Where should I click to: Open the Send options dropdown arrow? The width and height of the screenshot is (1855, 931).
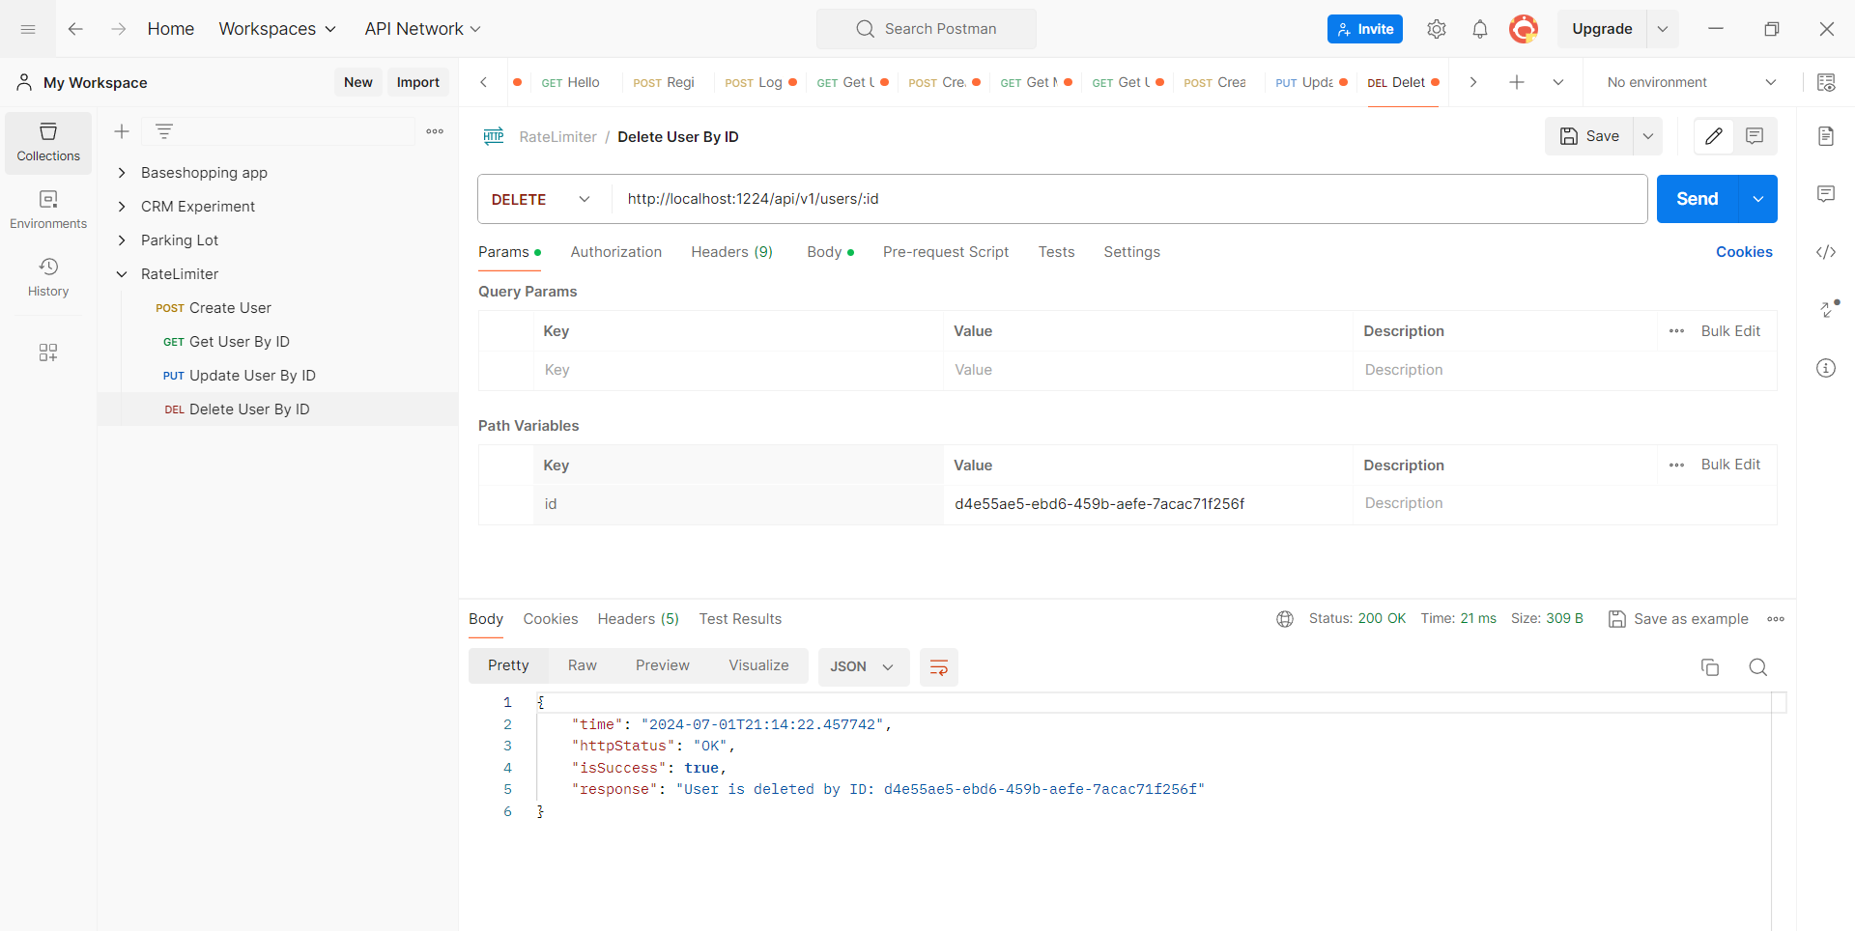click(x=1758, y=199)
